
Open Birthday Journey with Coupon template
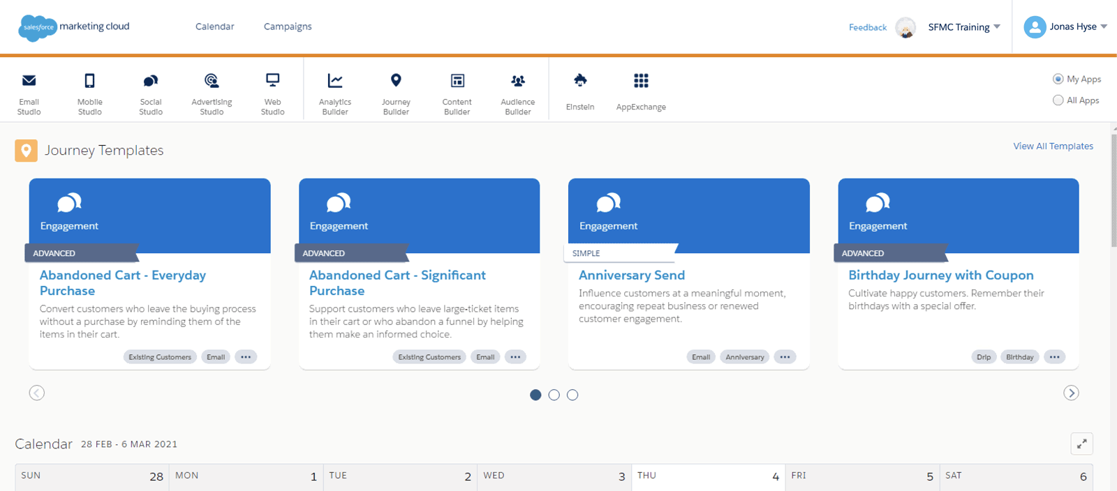click(x=940, y=275)
